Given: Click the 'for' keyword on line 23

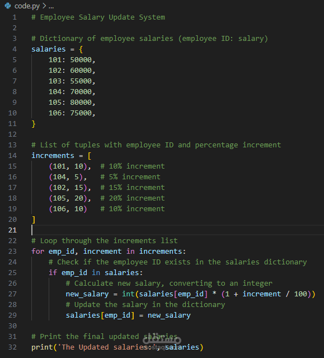Looking at the screenshot, I should tap(37, 252).
